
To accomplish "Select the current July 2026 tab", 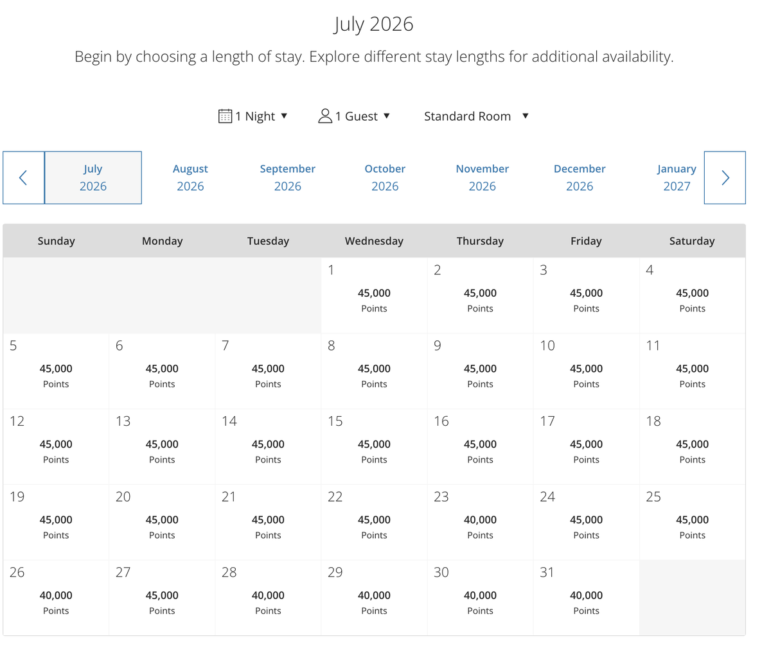I will pos(93,178).
